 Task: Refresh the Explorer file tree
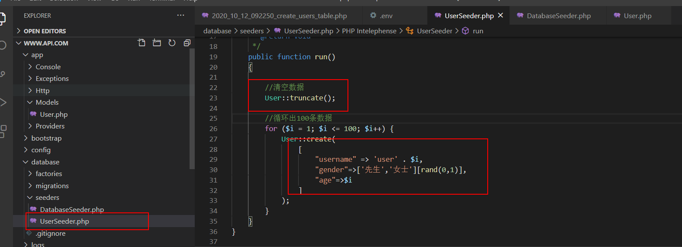[x=172, y=43]
